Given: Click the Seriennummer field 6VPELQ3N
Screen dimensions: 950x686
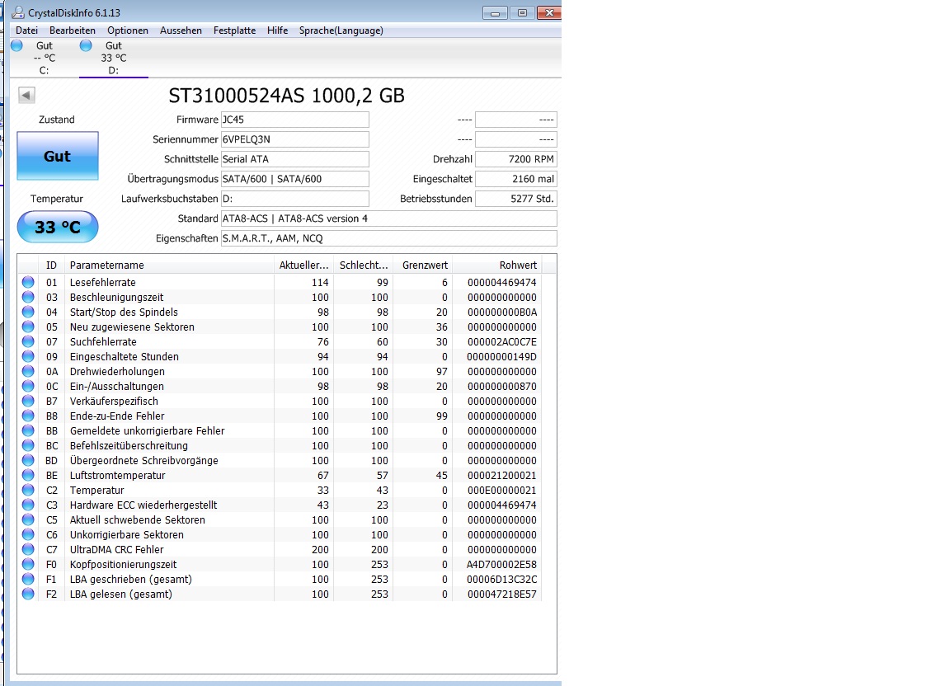Looking at the screenshot, I should (294, 139).
